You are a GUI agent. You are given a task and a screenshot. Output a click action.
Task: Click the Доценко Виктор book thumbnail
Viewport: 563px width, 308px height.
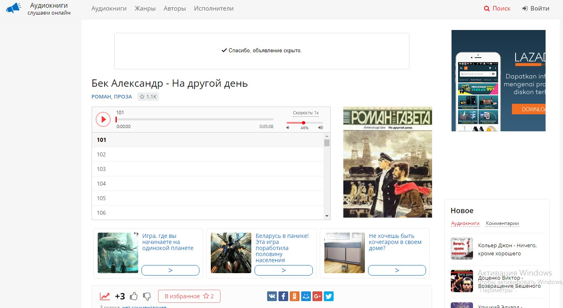tap(462, 281)
